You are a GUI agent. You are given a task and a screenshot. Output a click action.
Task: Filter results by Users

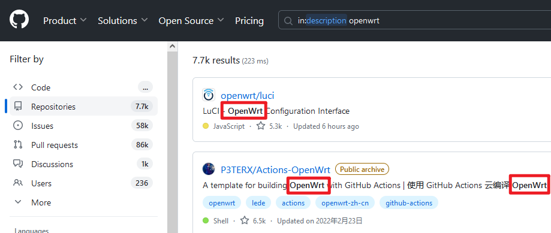point(83,183)
